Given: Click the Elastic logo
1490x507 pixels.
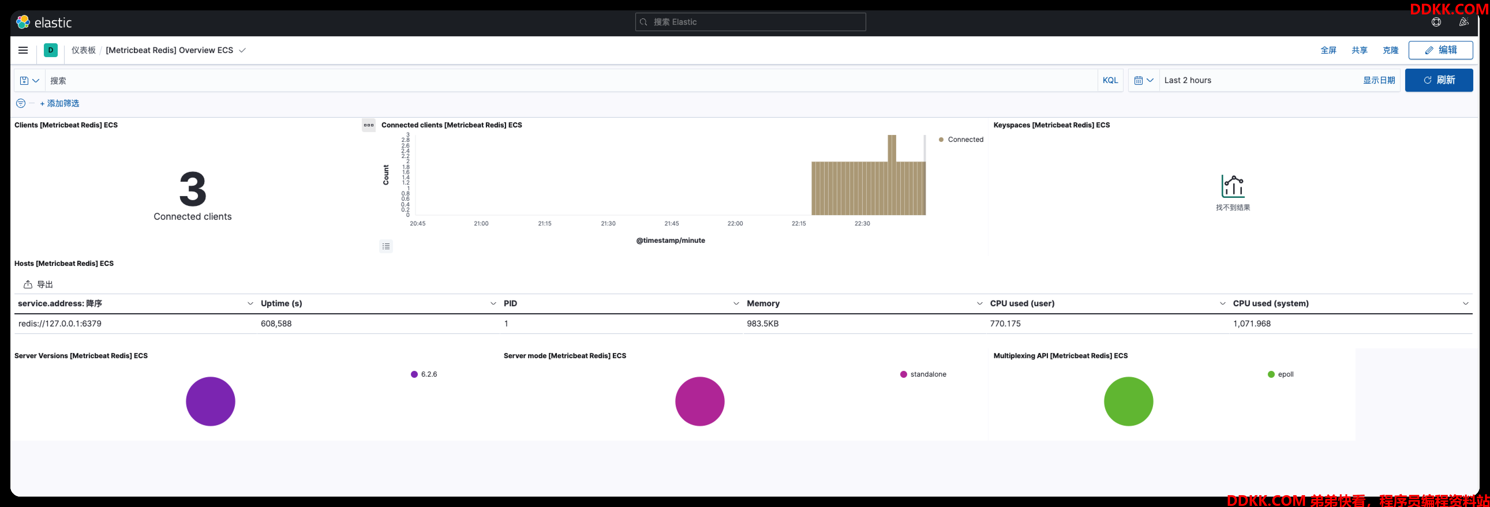Looking at the screenshot, I should pyautogui.click(x=44, y=22).
